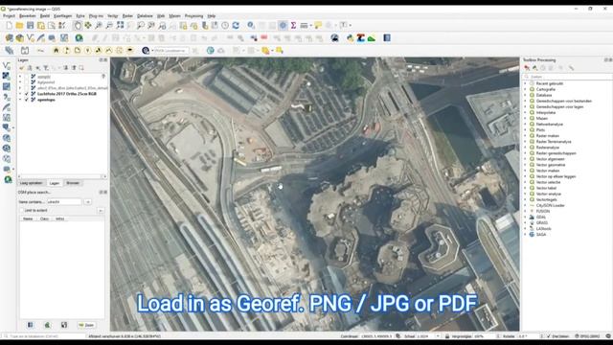Create a new project with the blank page icon
This screenshot has height=345, width=613.
[9, 26]
